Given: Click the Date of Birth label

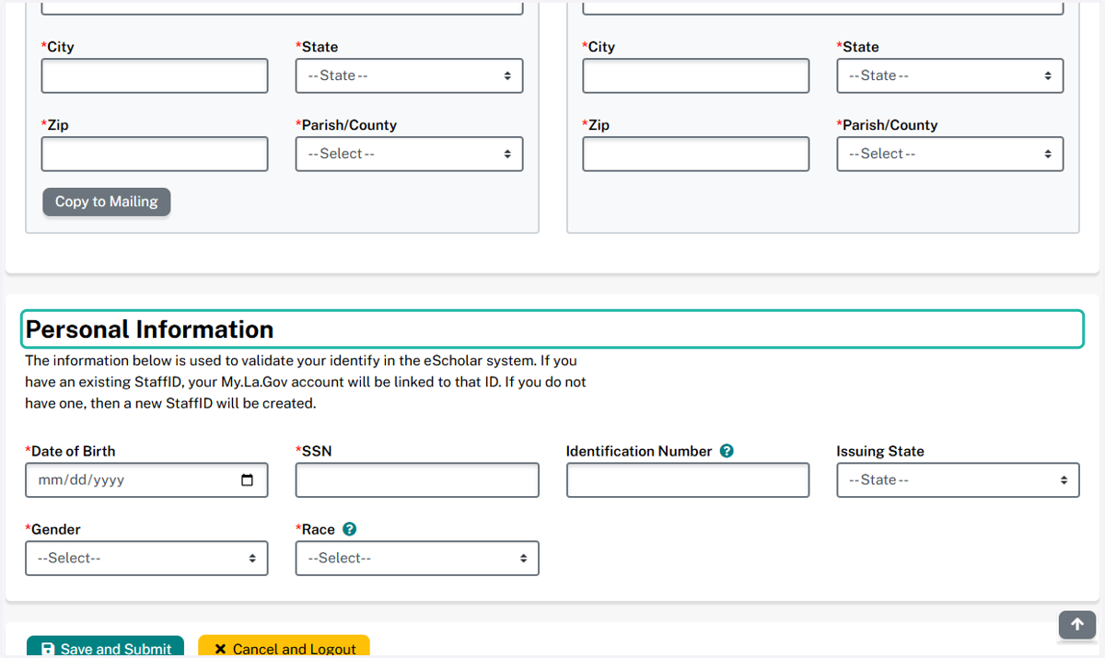Looking at the screenshot, I should click(x=70, y=451).
